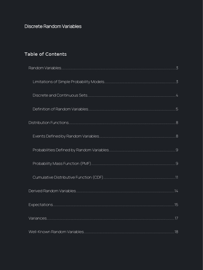Image resolution: width=203 pixels, height=270 pixels.
Task: Jump to the Variances section
Action: pyautogui.click(x=38, y=218)
